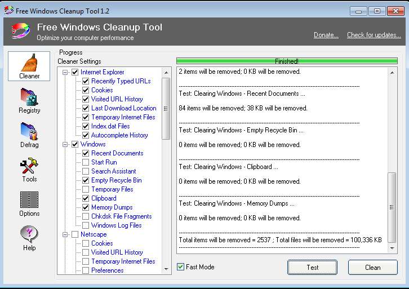Select Temporary Internet Files under Internet Explorer

123,117
